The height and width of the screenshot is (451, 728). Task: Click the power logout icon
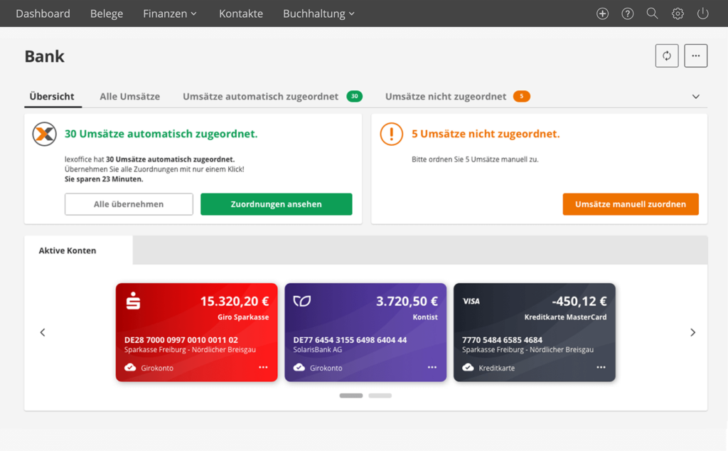[702, 14]
